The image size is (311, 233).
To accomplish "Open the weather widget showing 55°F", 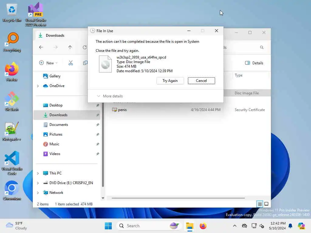I will (16, 226).
